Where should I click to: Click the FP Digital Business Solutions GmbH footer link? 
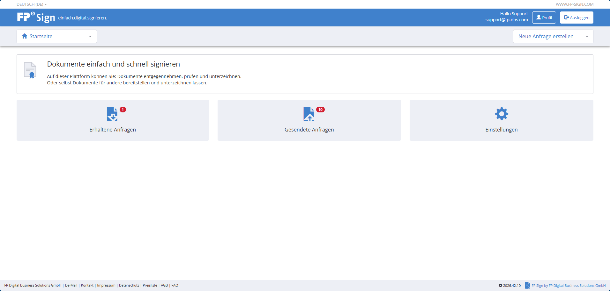pos(33,285)
